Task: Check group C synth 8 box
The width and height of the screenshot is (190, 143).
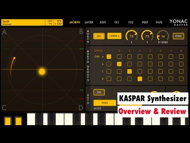Action: (181, 71)
